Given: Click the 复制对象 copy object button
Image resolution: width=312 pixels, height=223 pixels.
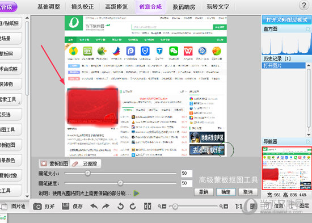Looking at the screenshot, I should [x=10, y=175].
